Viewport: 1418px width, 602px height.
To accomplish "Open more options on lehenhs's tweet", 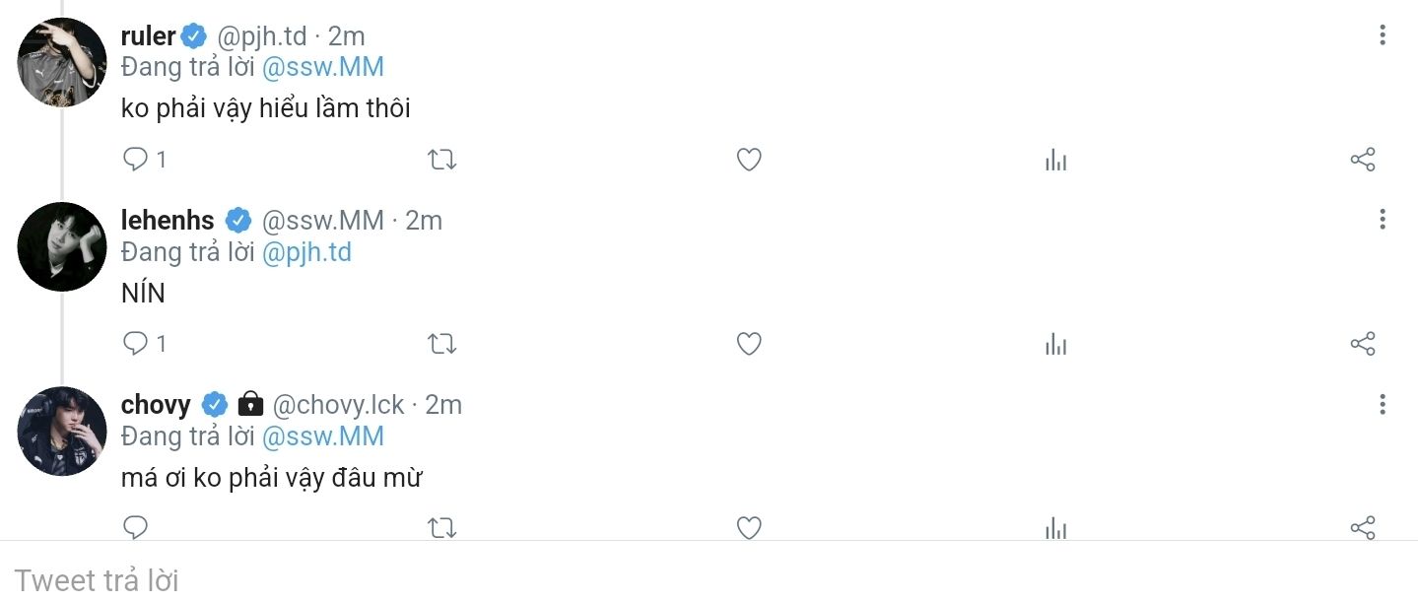I will [x=1383, y=220].
